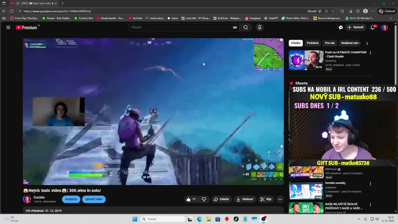The height and width of the screenshot is (224, 398).
Task: Open Cucinis channel avatar below video
Action: pos(27,199)
